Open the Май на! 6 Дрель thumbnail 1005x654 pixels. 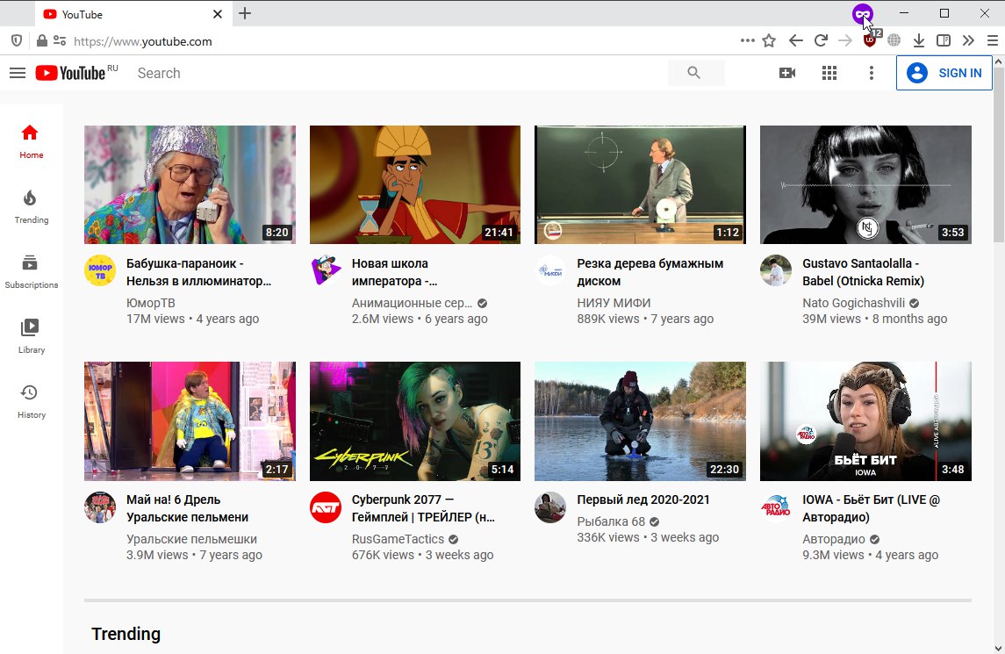point(190,421)
